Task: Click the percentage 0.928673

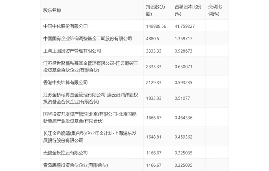Action: point(183,51)
